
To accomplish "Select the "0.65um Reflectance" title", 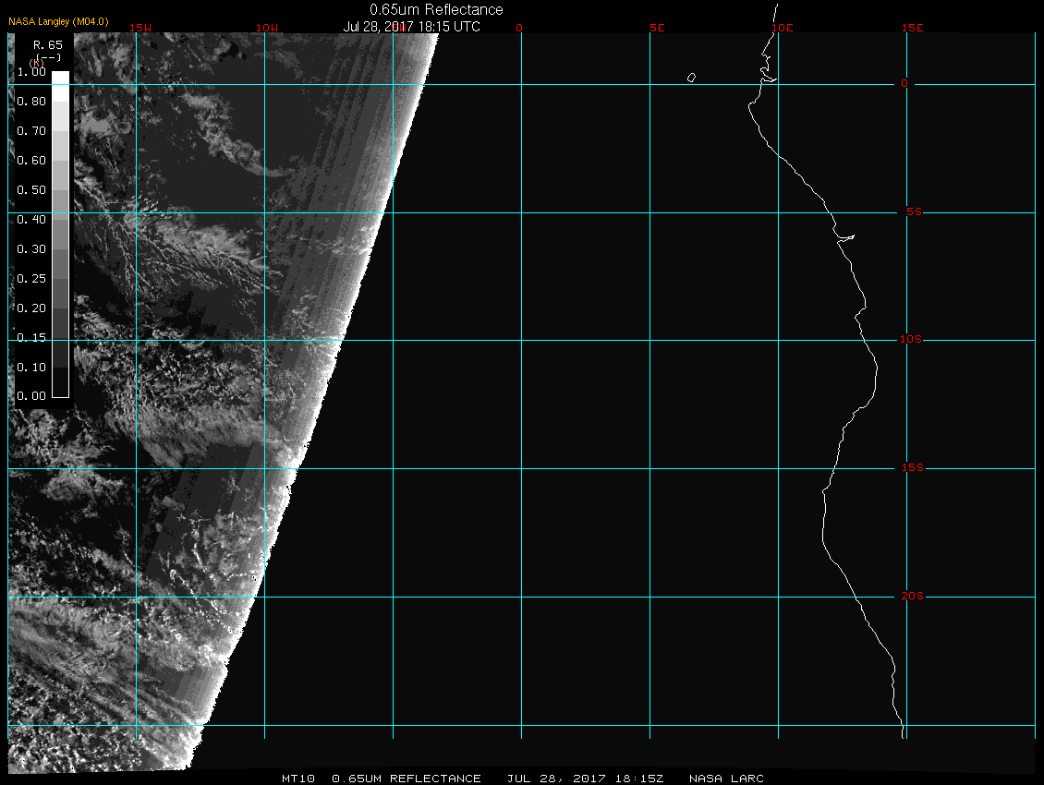I will 436,9.
